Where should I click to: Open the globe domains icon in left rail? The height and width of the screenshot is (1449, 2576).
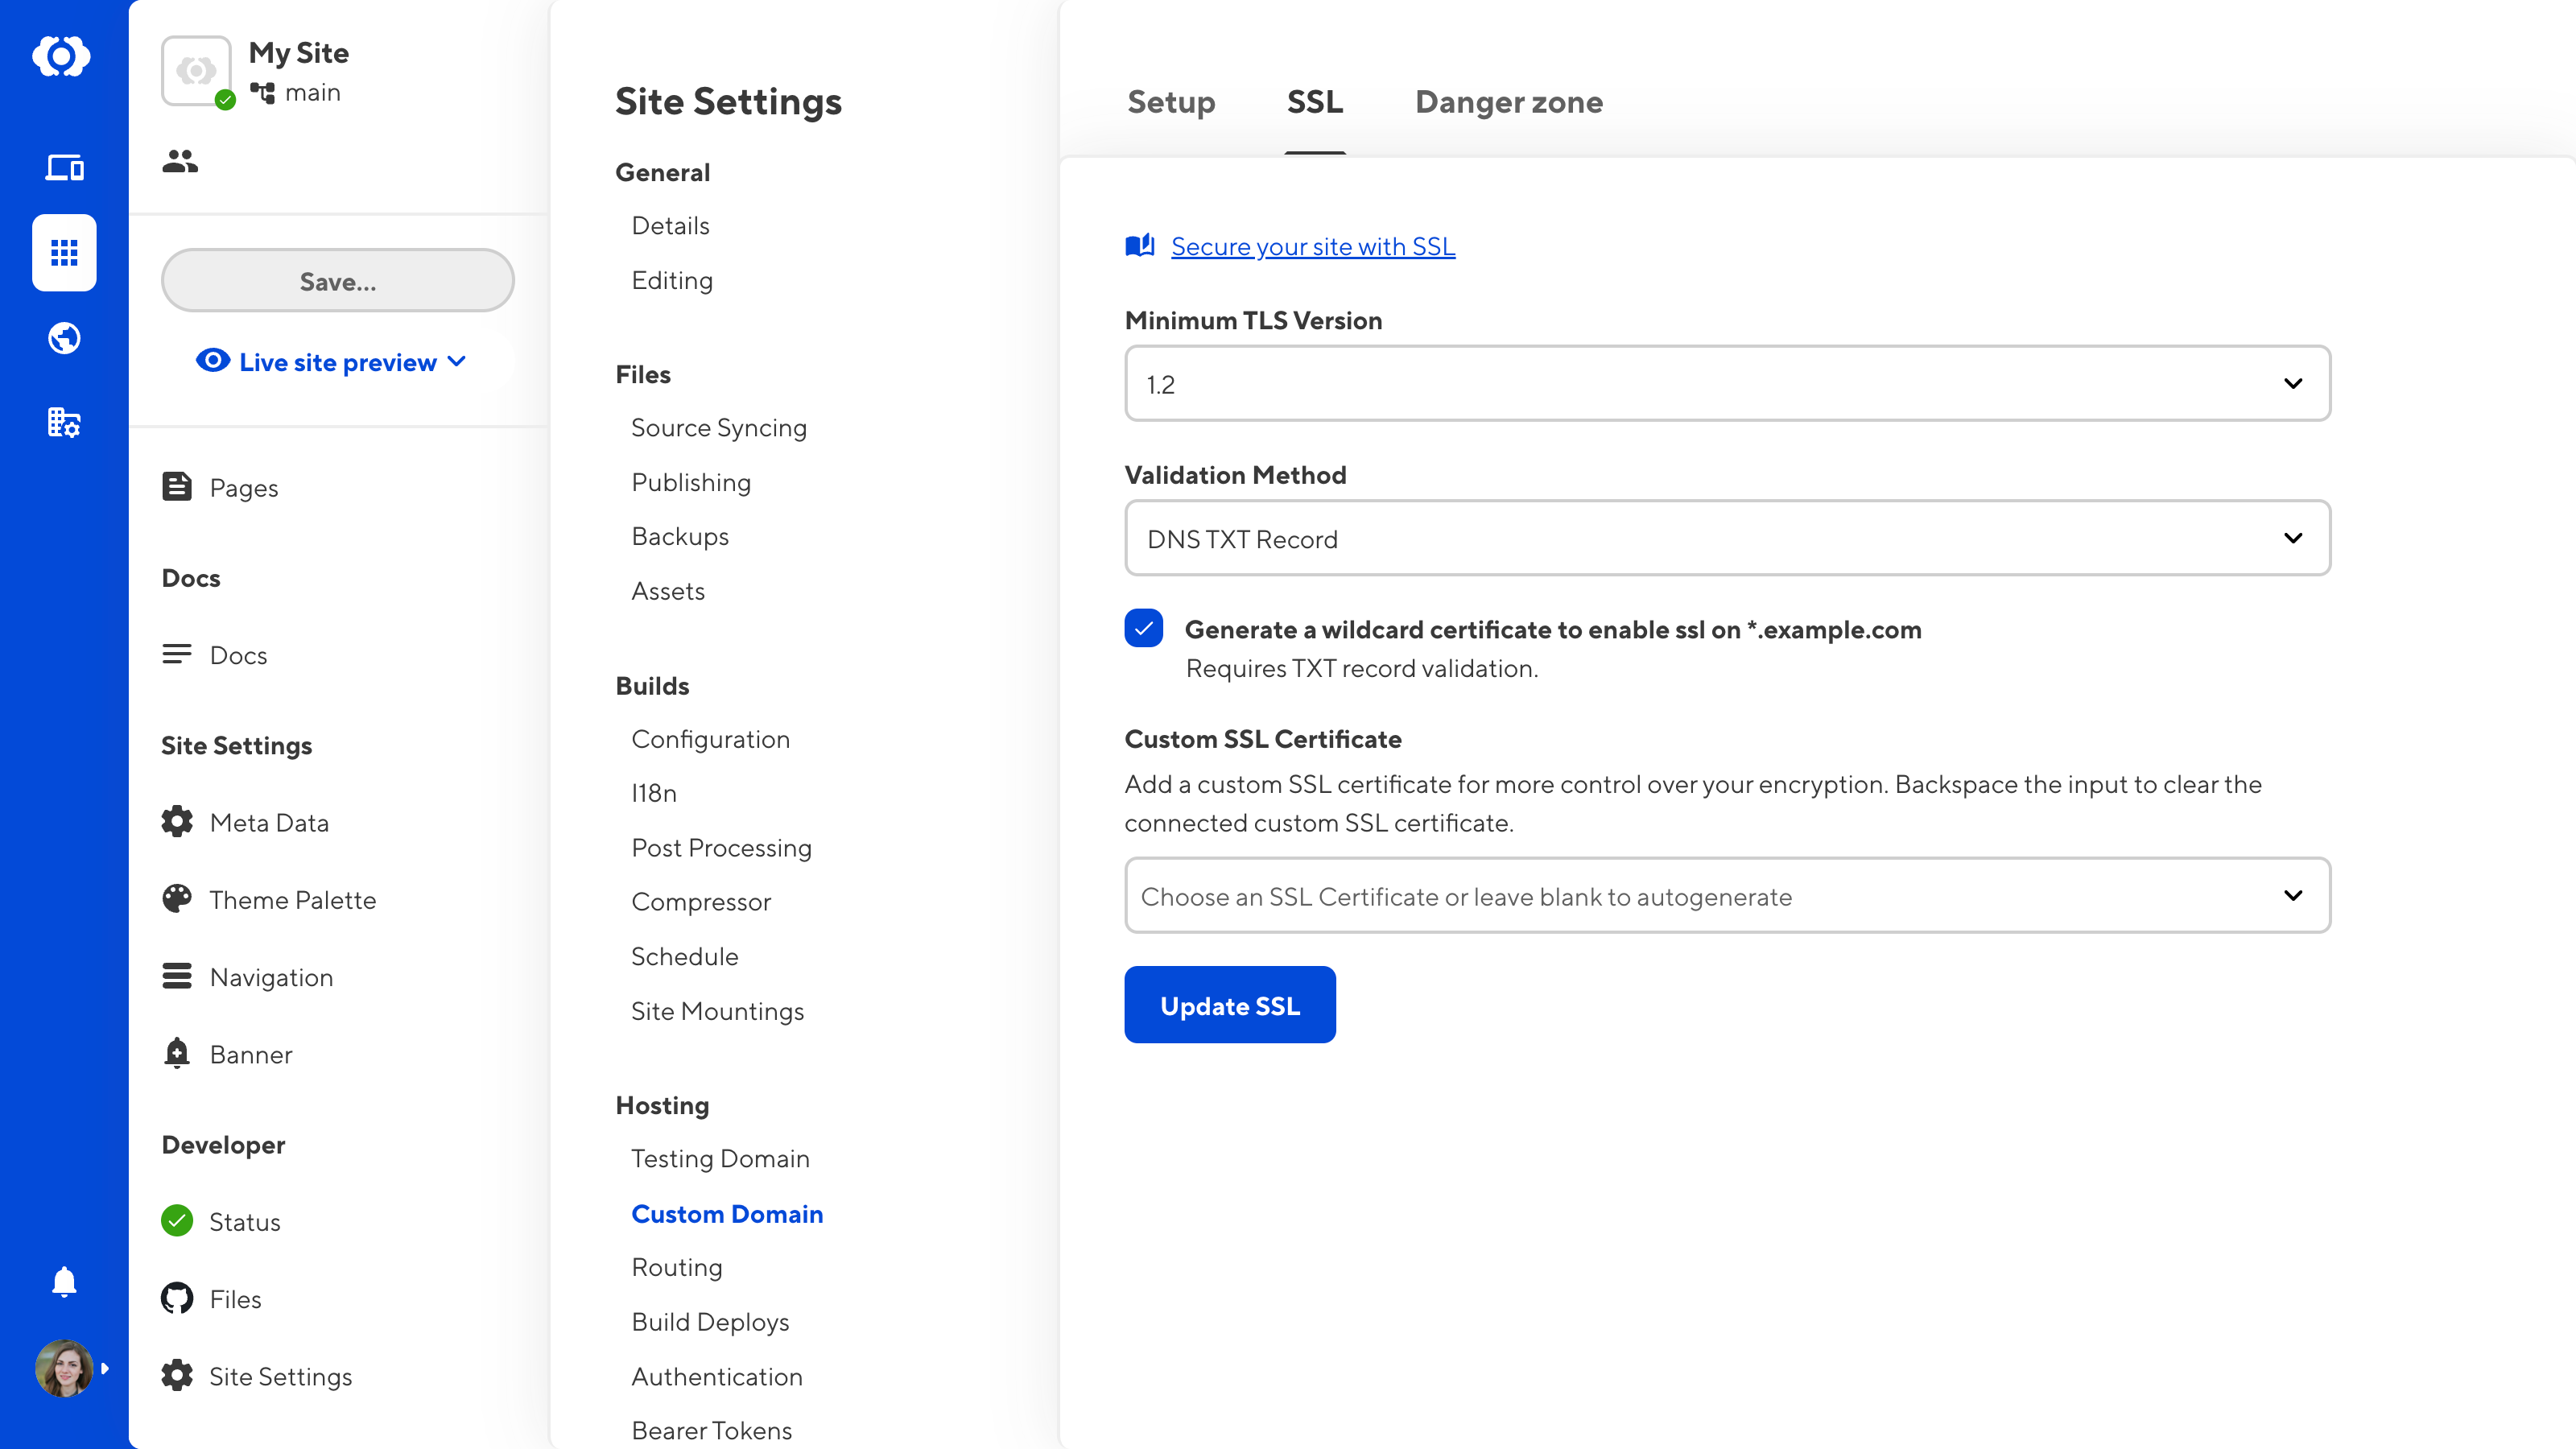click(x=64, y=338)
